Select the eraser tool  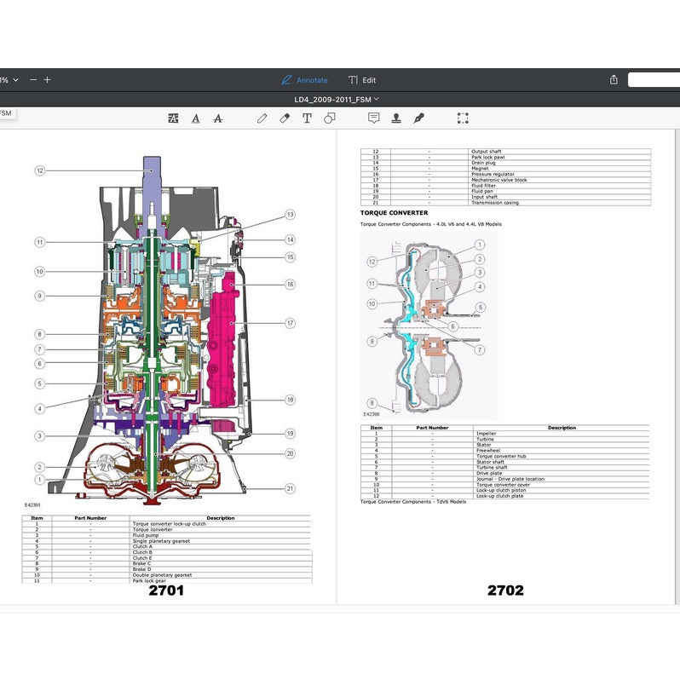pos(285,118)
